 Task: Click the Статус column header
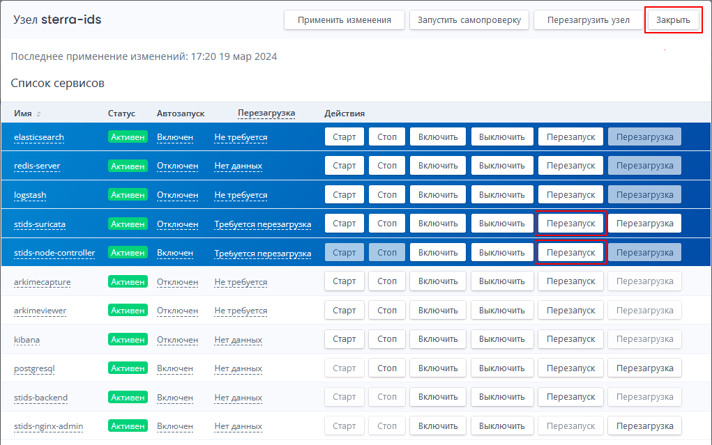point(122,114)
